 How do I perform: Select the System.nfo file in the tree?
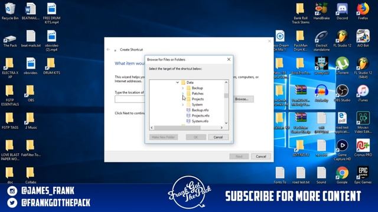(x=198, y=121)
